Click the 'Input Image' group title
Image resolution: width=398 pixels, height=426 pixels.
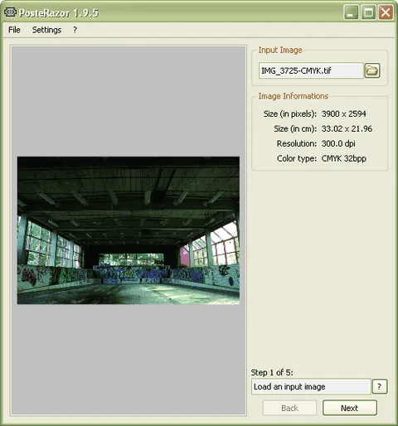click(280, 51)
